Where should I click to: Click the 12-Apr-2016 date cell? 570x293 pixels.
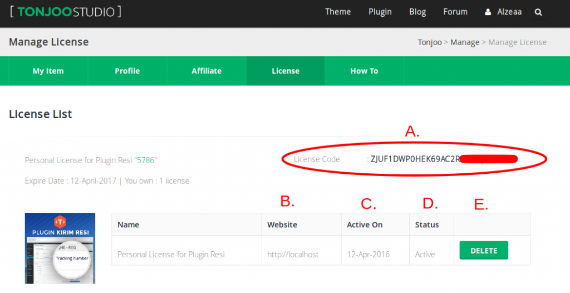(375, 251)
